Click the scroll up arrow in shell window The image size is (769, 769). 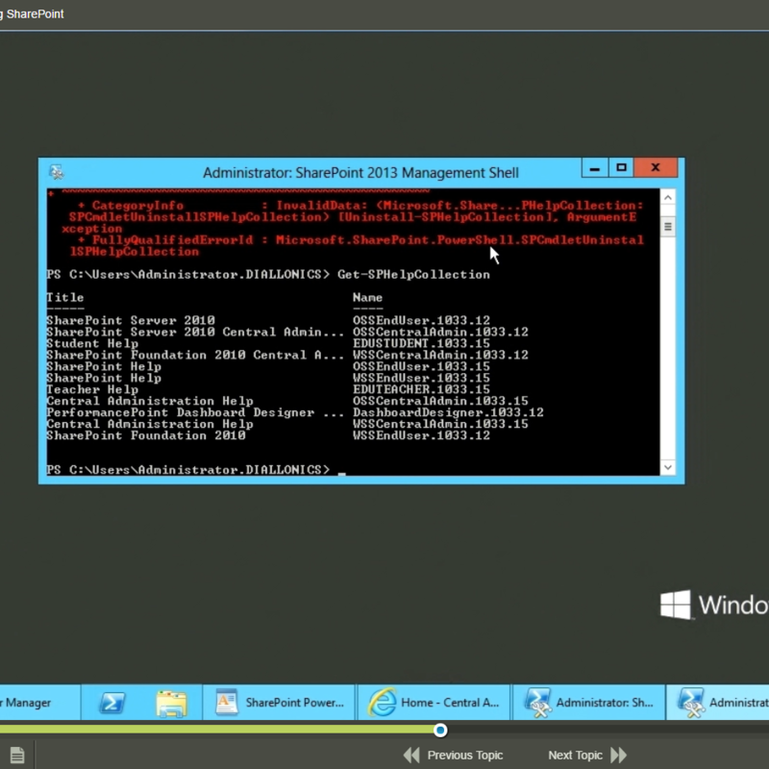point(667,197)
